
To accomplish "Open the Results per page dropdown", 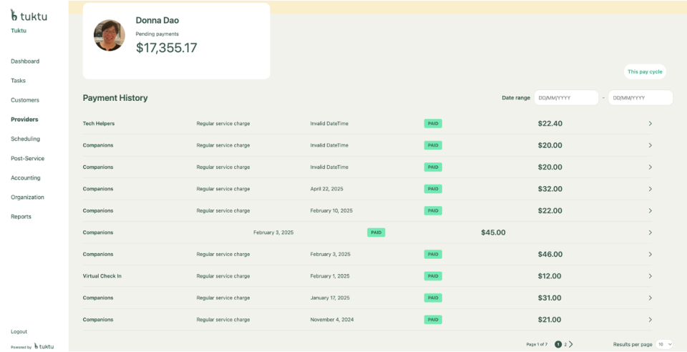I will click(x=665, y=344).
